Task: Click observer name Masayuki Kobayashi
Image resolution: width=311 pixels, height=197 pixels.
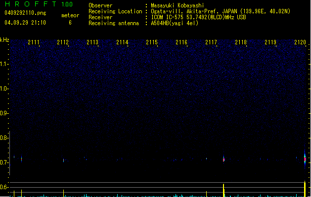Action: (178, 5)
